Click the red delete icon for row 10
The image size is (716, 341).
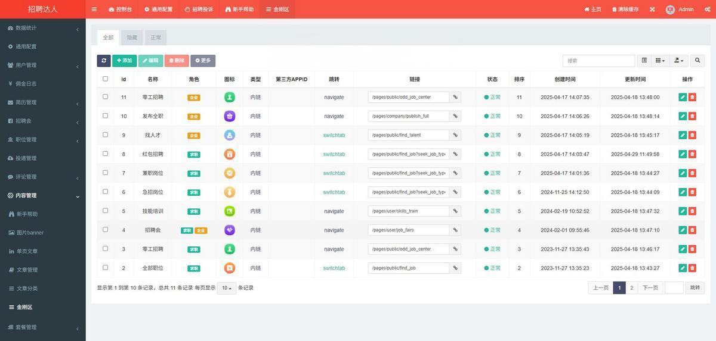[x=692, y=116]
